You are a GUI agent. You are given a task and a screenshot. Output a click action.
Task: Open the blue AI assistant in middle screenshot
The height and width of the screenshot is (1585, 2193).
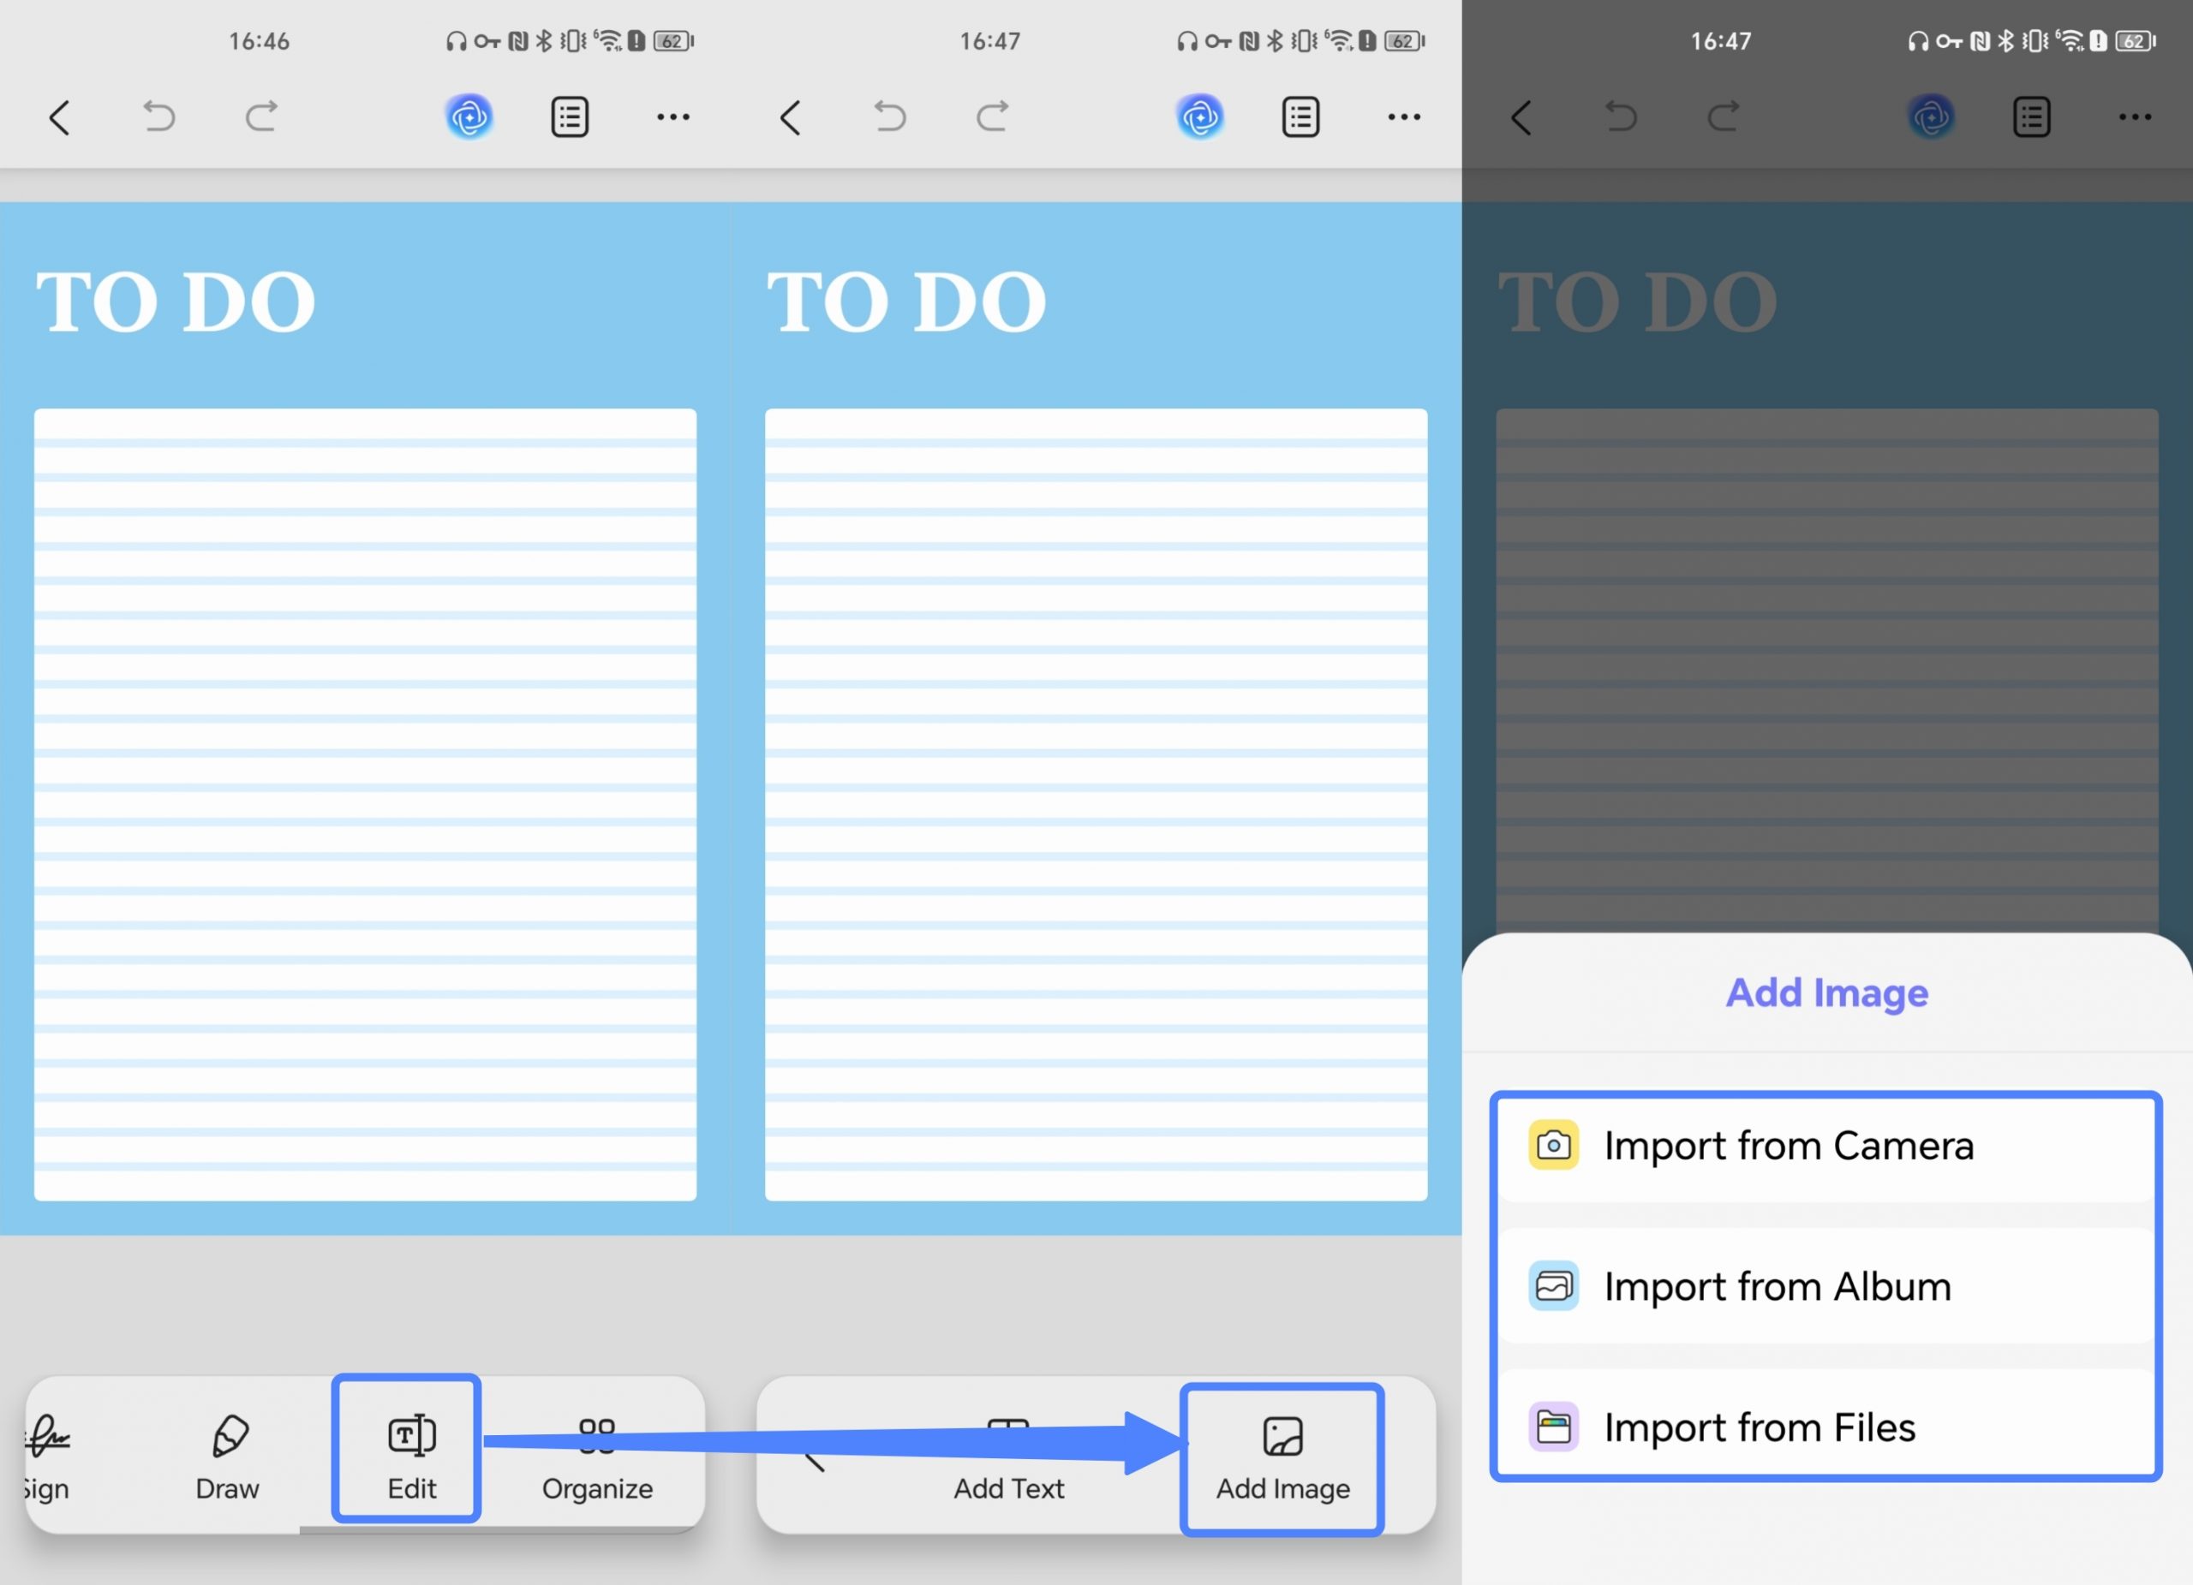1200,117
